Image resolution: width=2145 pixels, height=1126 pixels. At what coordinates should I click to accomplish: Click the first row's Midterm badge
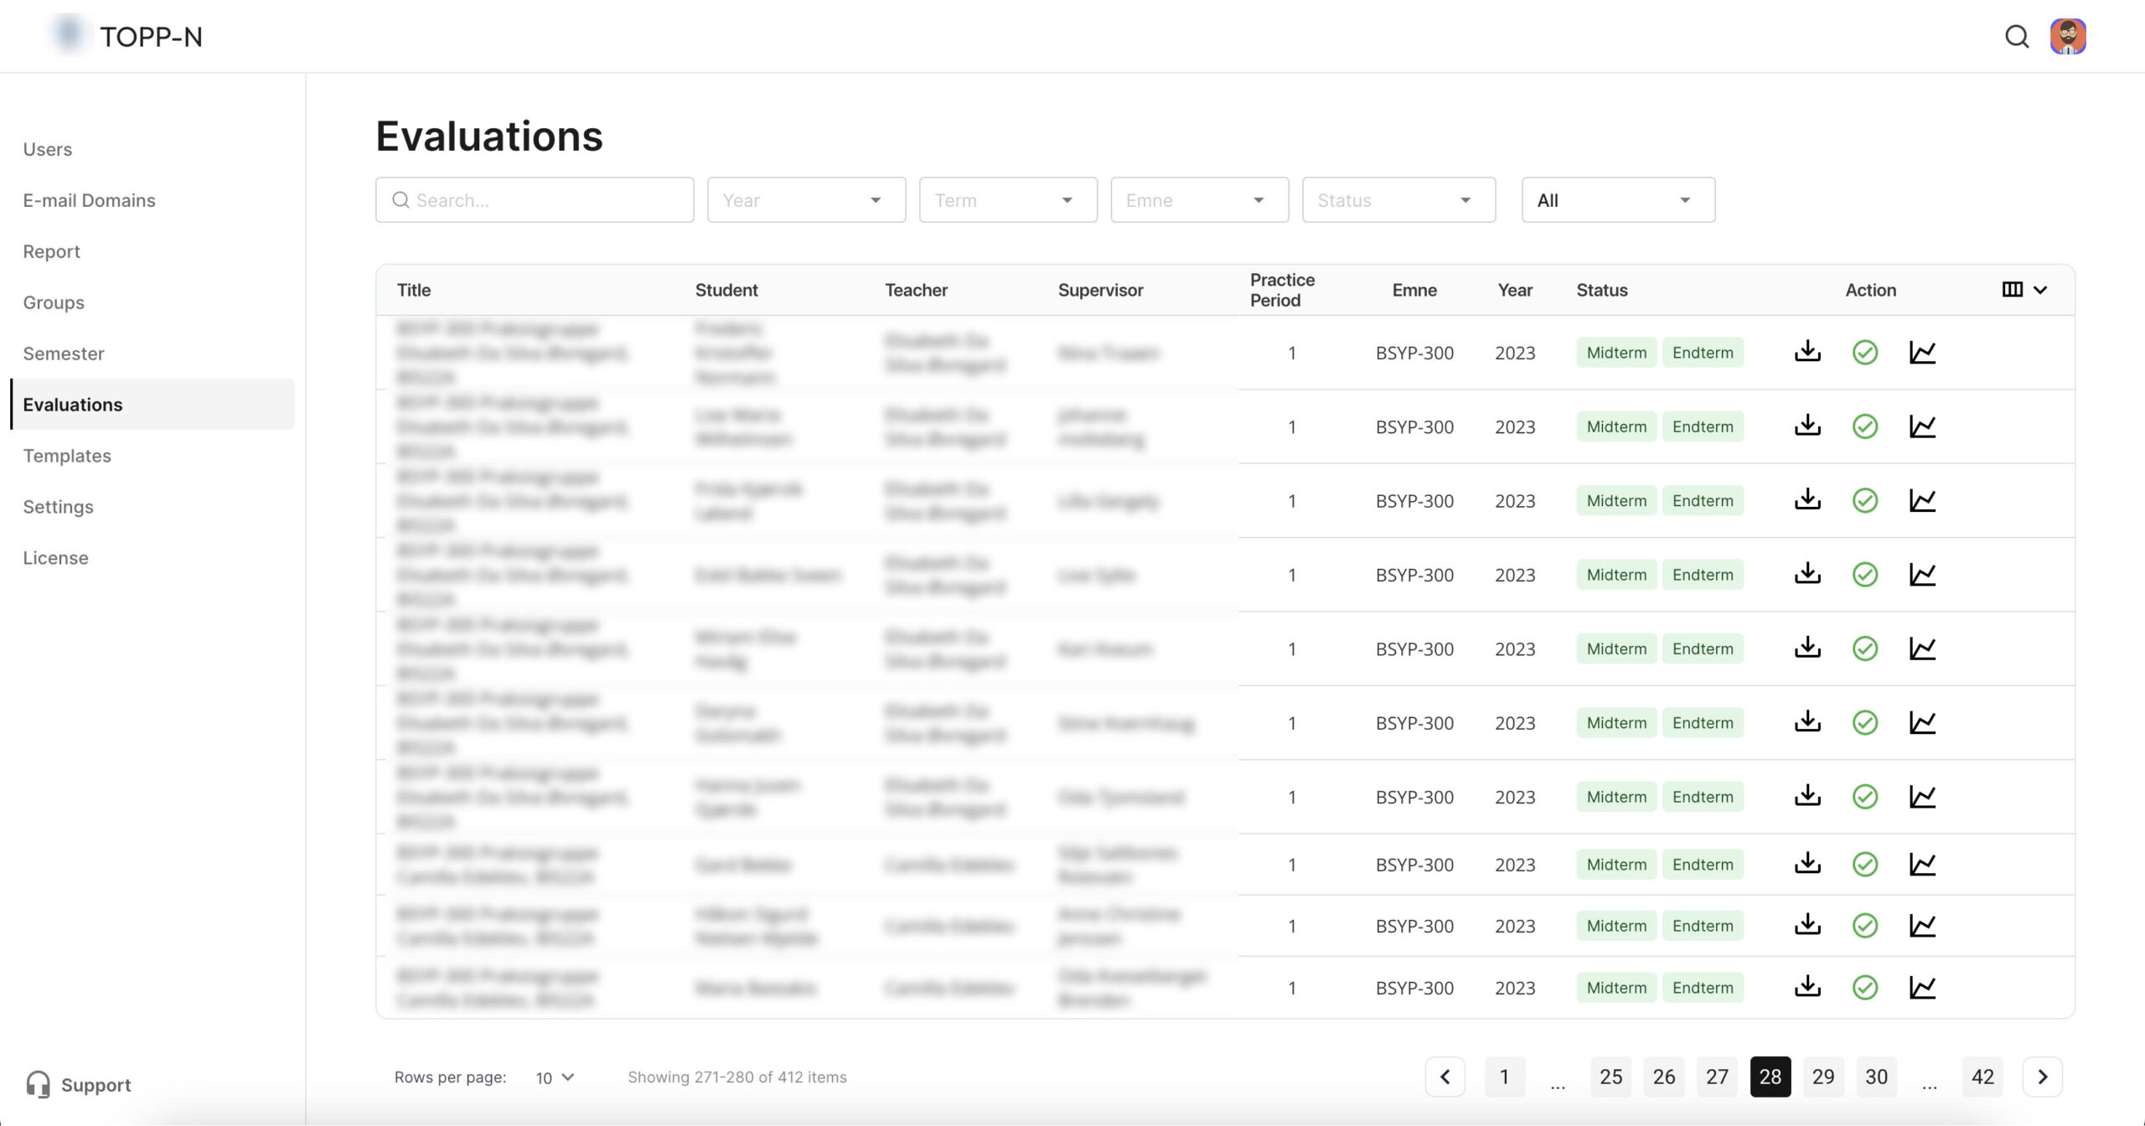coord(1615,352)
